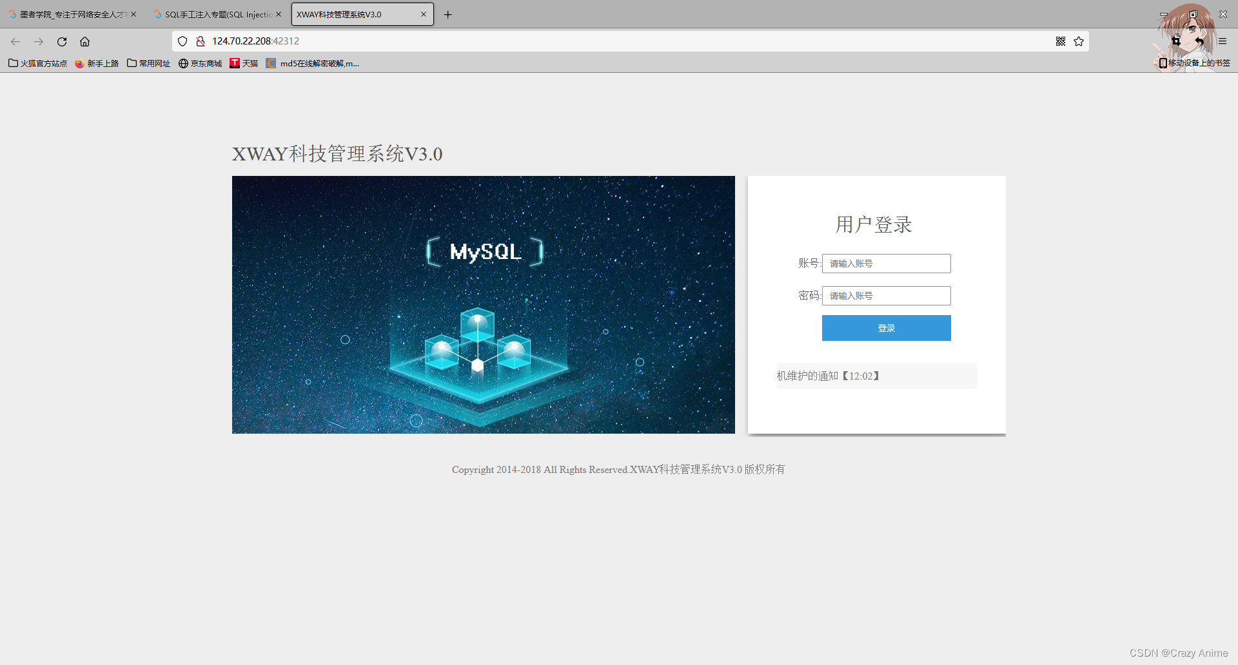
Task: Reload the current page
Action: coord(62,41)
